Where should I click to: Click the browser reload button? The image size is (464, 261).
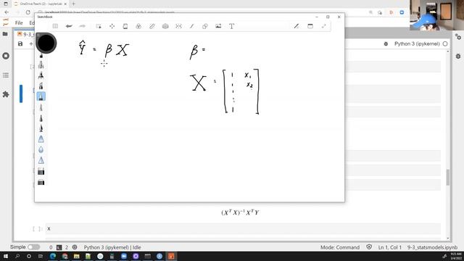(28, 12)
